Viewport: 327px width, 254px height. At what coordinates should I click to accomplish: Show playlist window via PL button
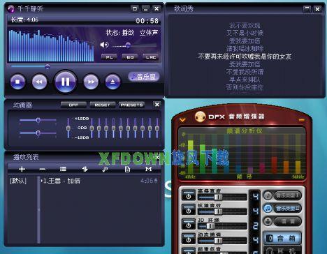109,57
